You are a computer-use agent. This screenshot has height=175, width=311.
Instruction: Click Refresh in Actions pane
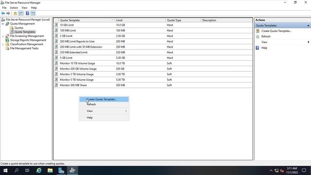(266, 36)
